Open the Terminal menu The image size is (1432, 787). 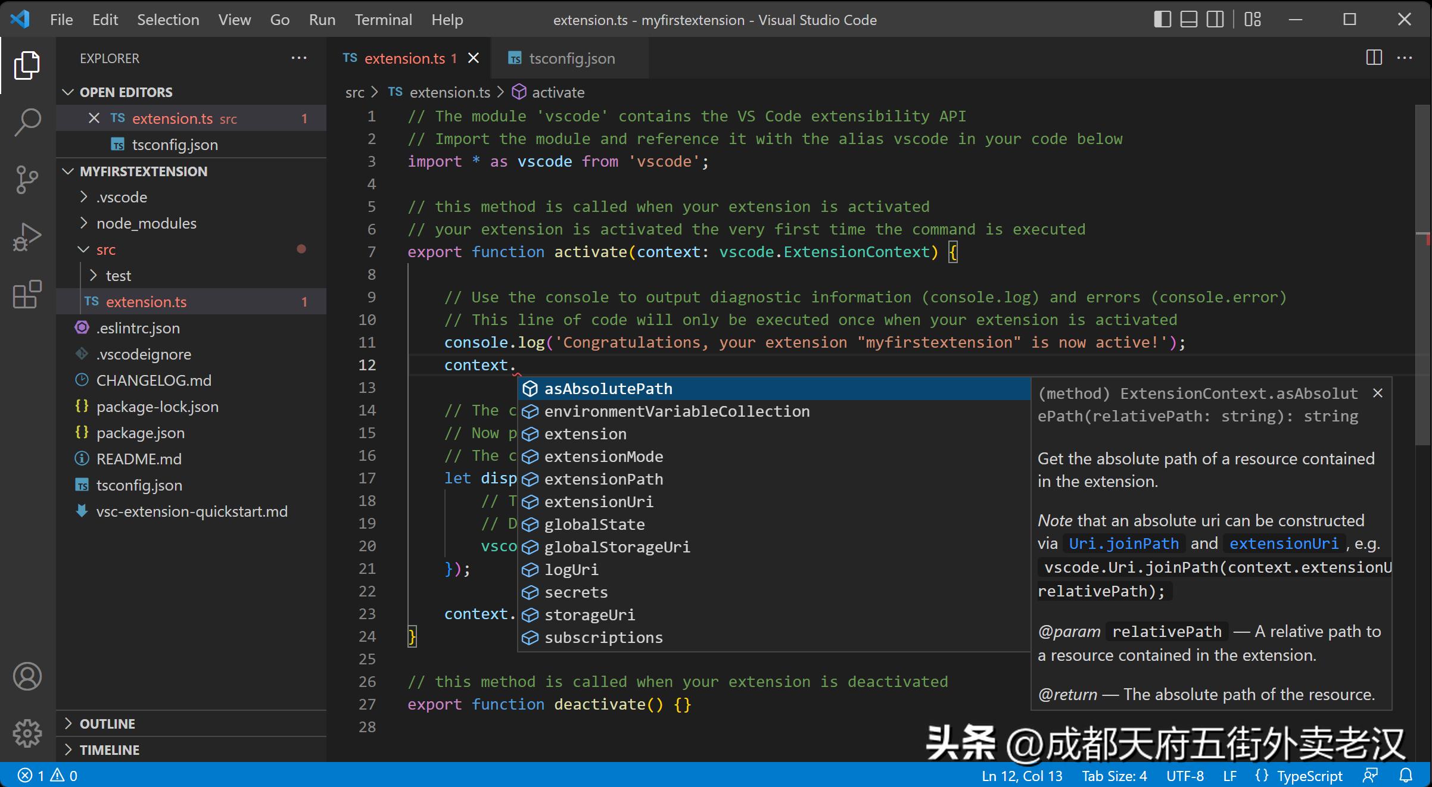pos(383,20)
